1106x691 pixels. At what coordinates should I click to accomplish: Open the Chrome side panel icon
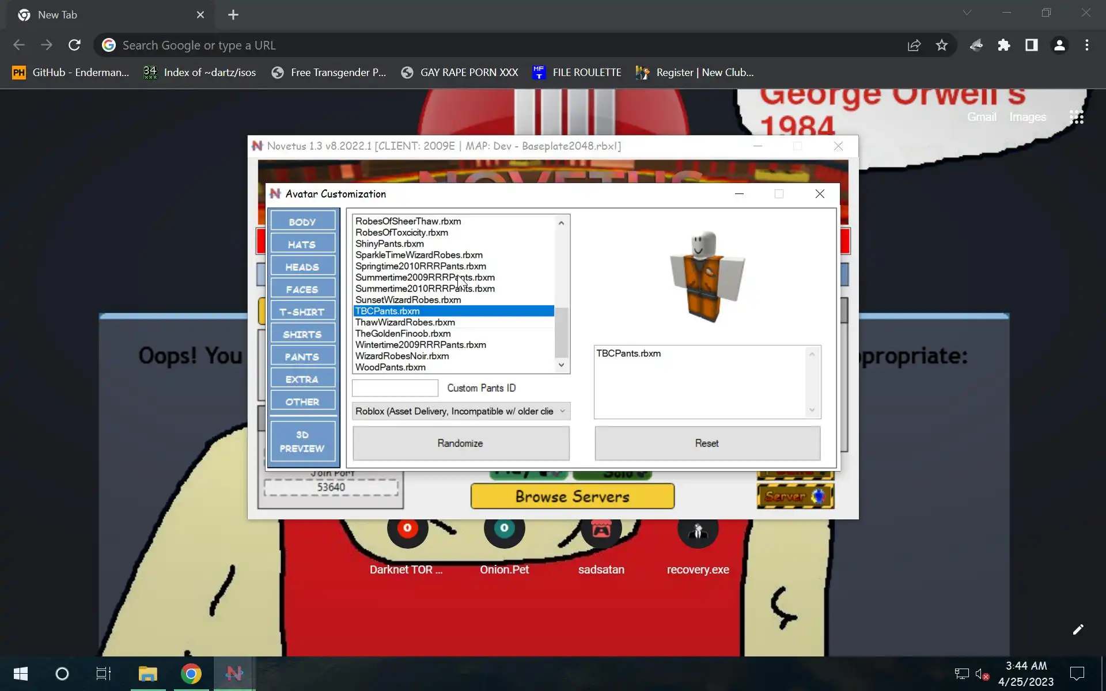(x=1031, y=45)
